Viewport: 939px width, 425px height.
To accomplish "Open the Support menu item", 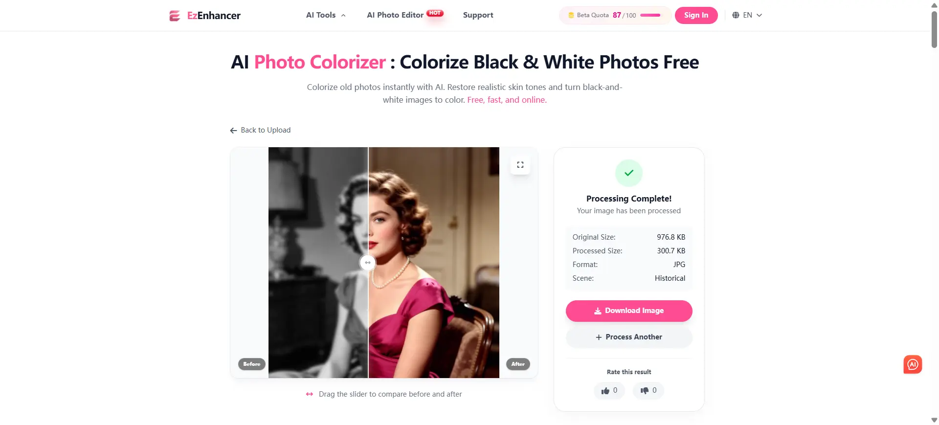I will pos(478,15).
